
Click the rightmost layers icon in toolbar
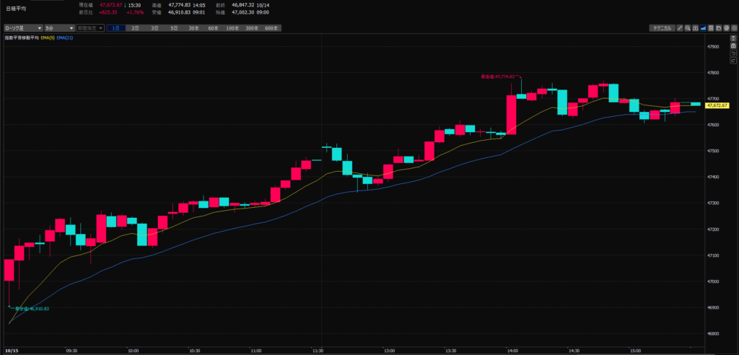coord(734,28)
